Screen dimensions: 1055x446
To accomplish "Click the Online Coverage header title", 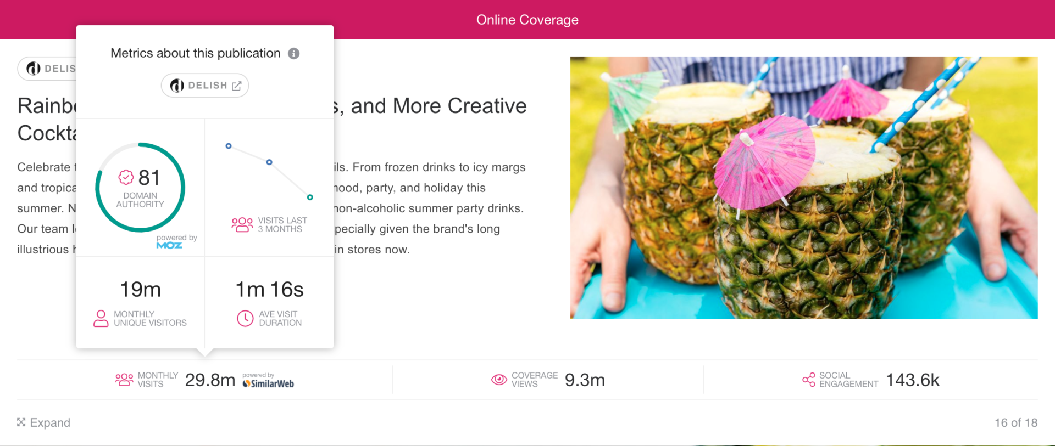I will pyautogui.click(x=527, y=20).
